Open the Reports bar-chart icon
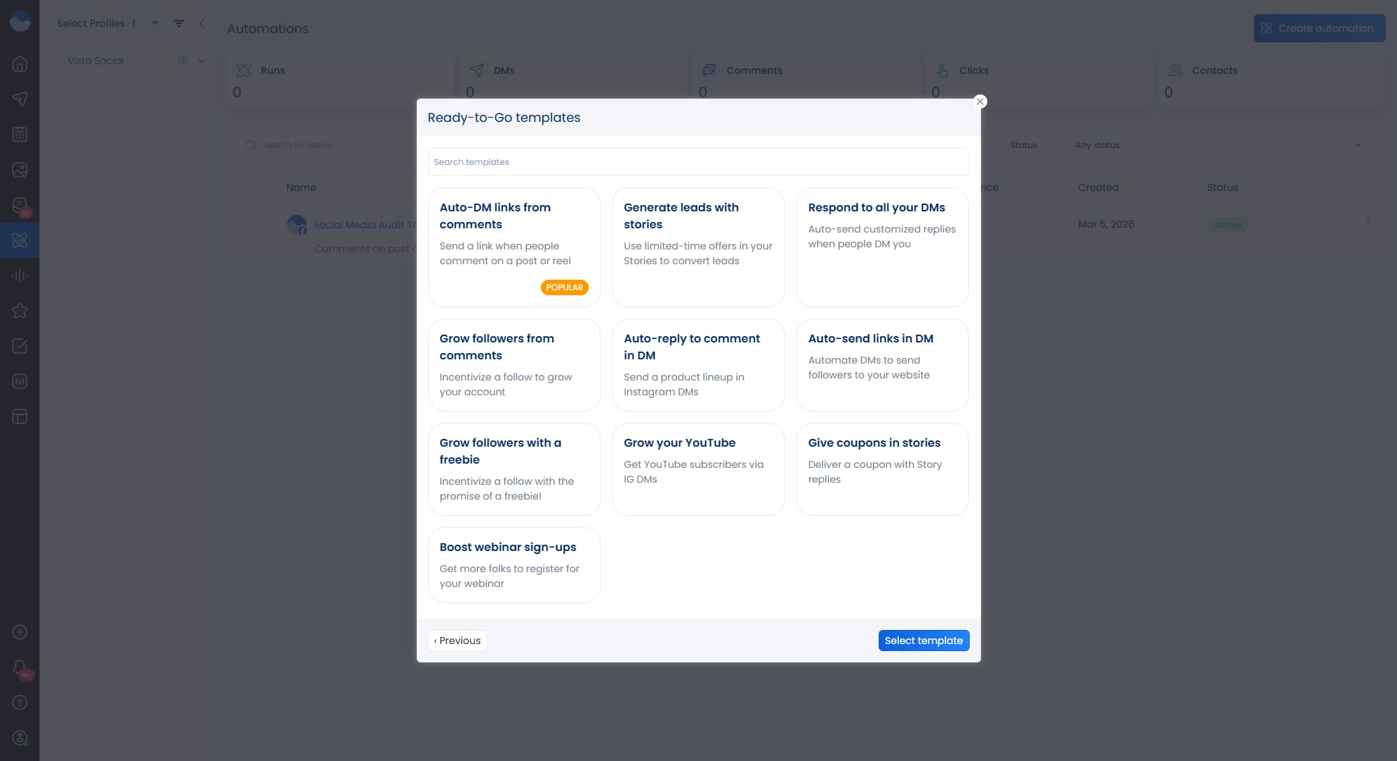Screen dimensions: 1397x761 click(19, 380)
